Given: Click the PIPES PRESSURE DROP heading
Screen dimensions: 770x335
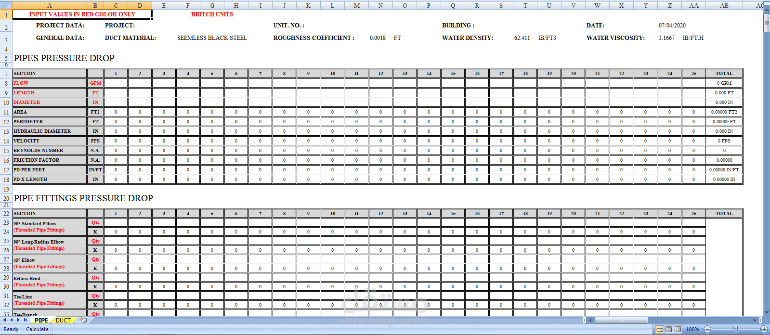Looking at the screenshot, I should coord(64,58).
